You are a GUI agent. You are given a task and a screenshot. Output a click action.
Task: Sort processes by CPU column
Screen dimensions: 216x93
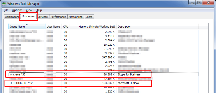(x=66, y=27)
